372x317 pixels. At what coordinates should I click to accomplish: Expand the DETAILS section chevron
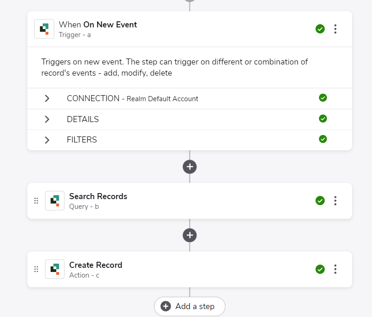coord(47,119)
